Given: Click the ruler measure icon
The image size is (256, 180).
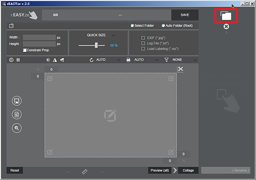Looking at the screenshot, I should (x=85, y=171).
